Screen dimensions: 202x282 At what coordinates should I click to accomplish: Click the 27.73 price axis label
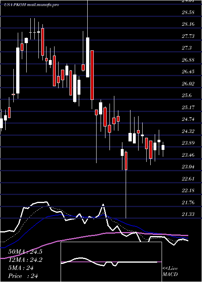point(188,36)
